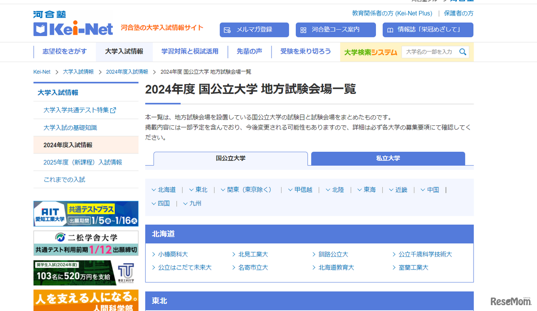Switch to the 私立大学 tab
Screen dimensions: 537x311
(x=388, y=158)
